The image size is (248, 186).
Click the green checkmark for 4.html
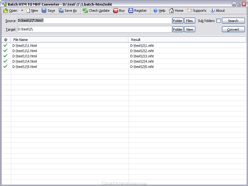(x=5, y=61)
